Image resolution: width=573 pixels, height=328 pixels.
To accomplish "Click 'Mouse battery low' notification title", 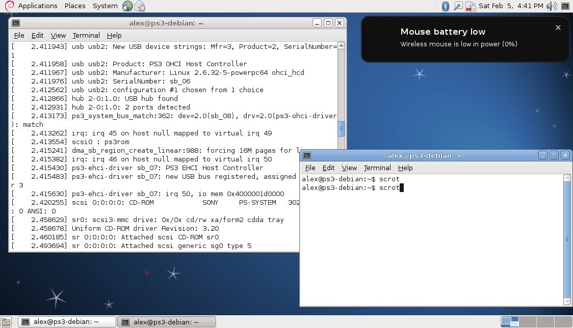I will pyautogui.click(x=443, y=32).
